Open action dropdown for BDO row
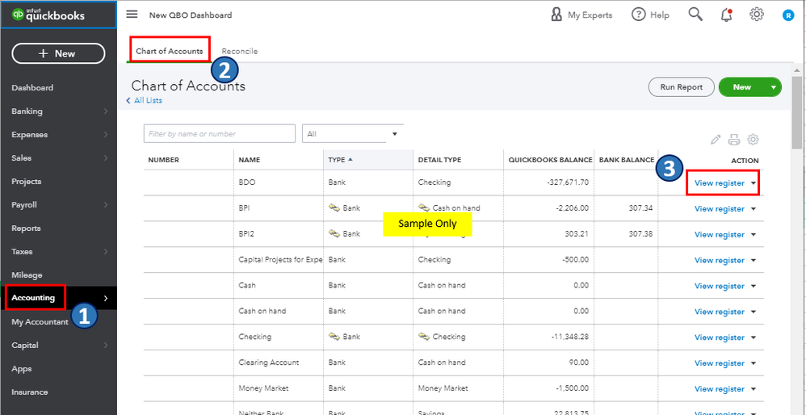 pos(754,182)
